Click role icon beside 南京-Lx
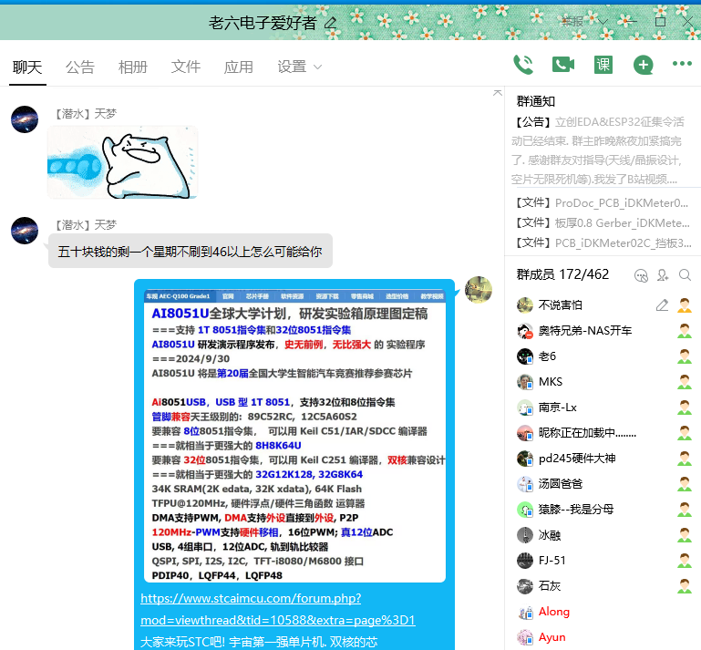This screenshot has width=701, height=650. click(685, 408)
